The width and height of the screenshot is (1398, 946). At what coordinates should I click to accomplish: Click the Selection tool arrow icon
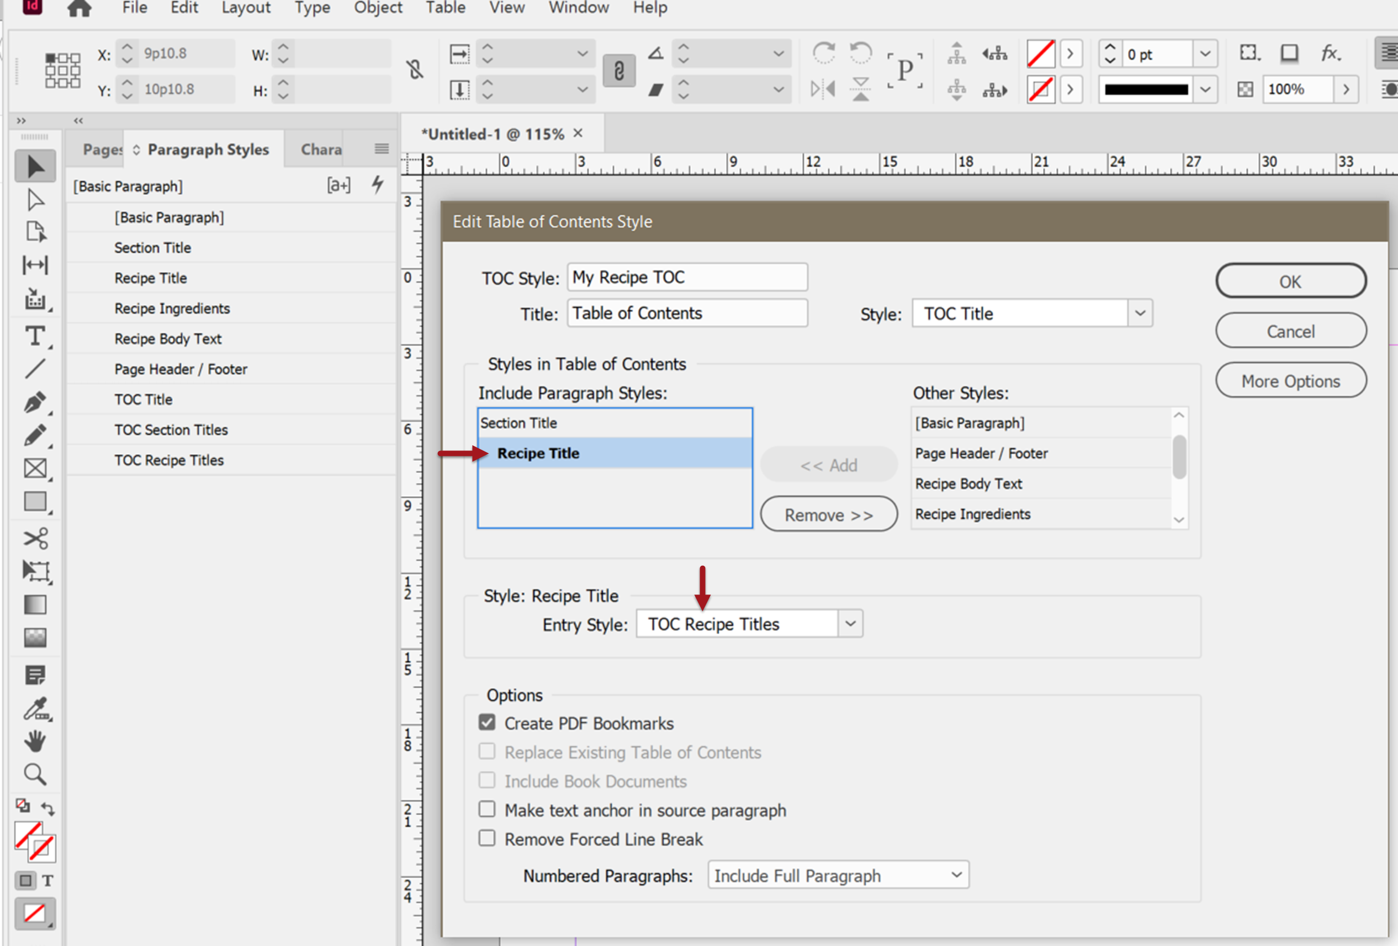[x=35, y=166]
